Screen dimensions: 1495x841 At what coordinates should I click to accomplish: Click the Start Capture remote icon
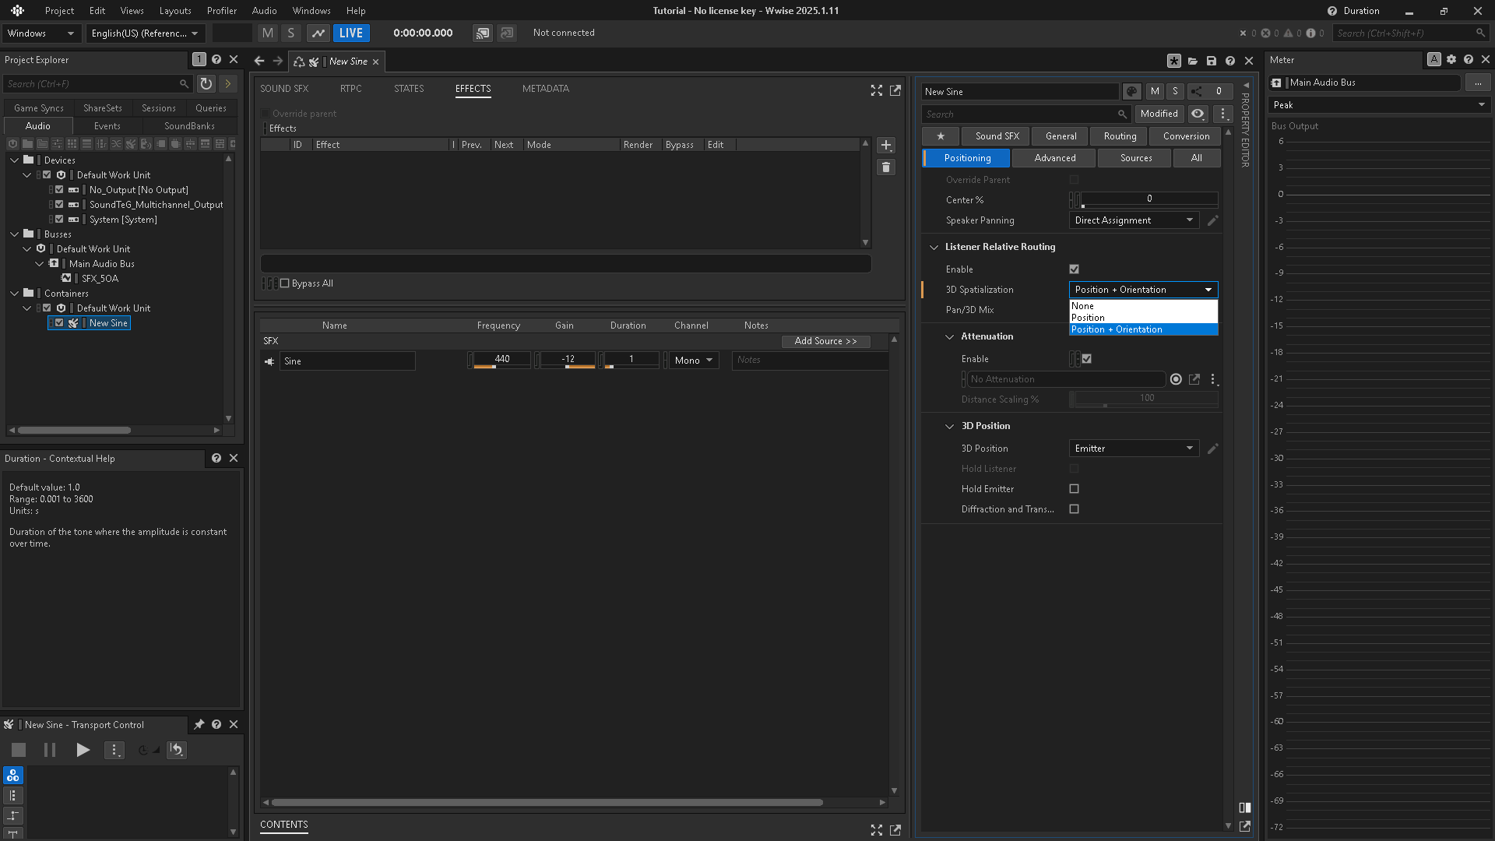(x=483, y=33)
